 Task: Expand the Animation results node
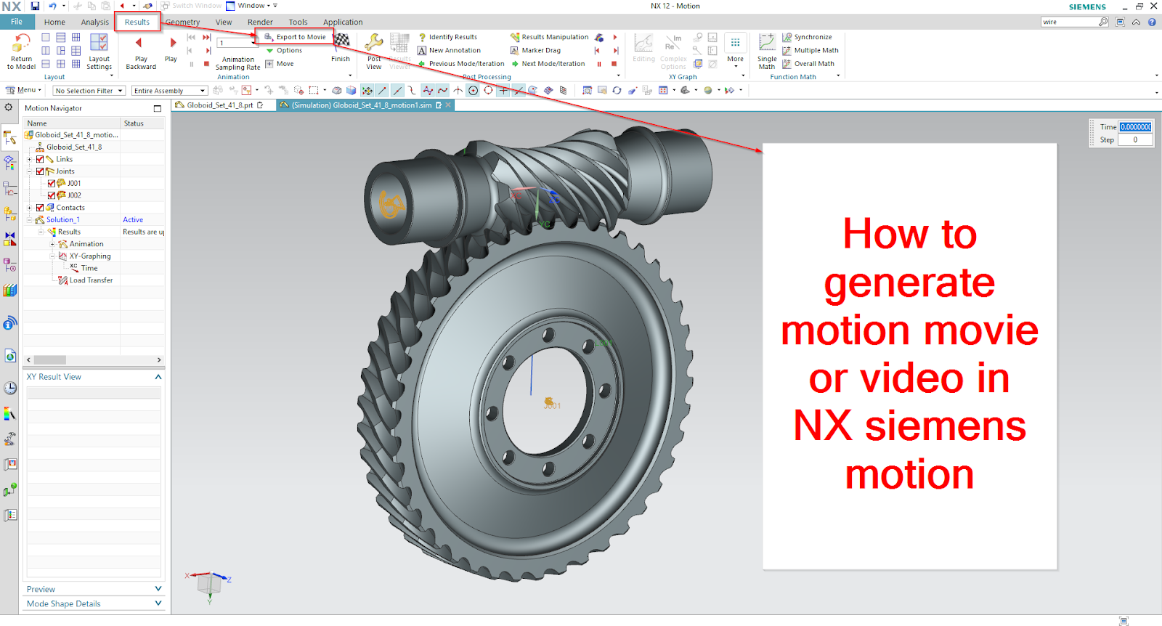coord(52,244)
